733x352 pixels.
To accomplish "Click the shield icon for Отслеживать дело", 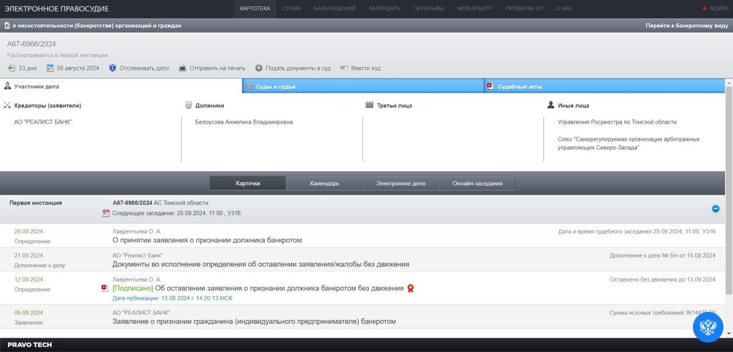I will 113,68.
